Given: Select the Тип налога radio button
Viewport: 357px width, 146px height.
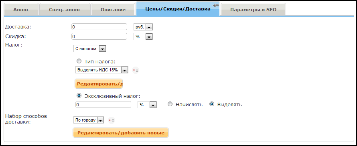Looking at the screenshot, I should pyautogui.click(x=79, y=61).
